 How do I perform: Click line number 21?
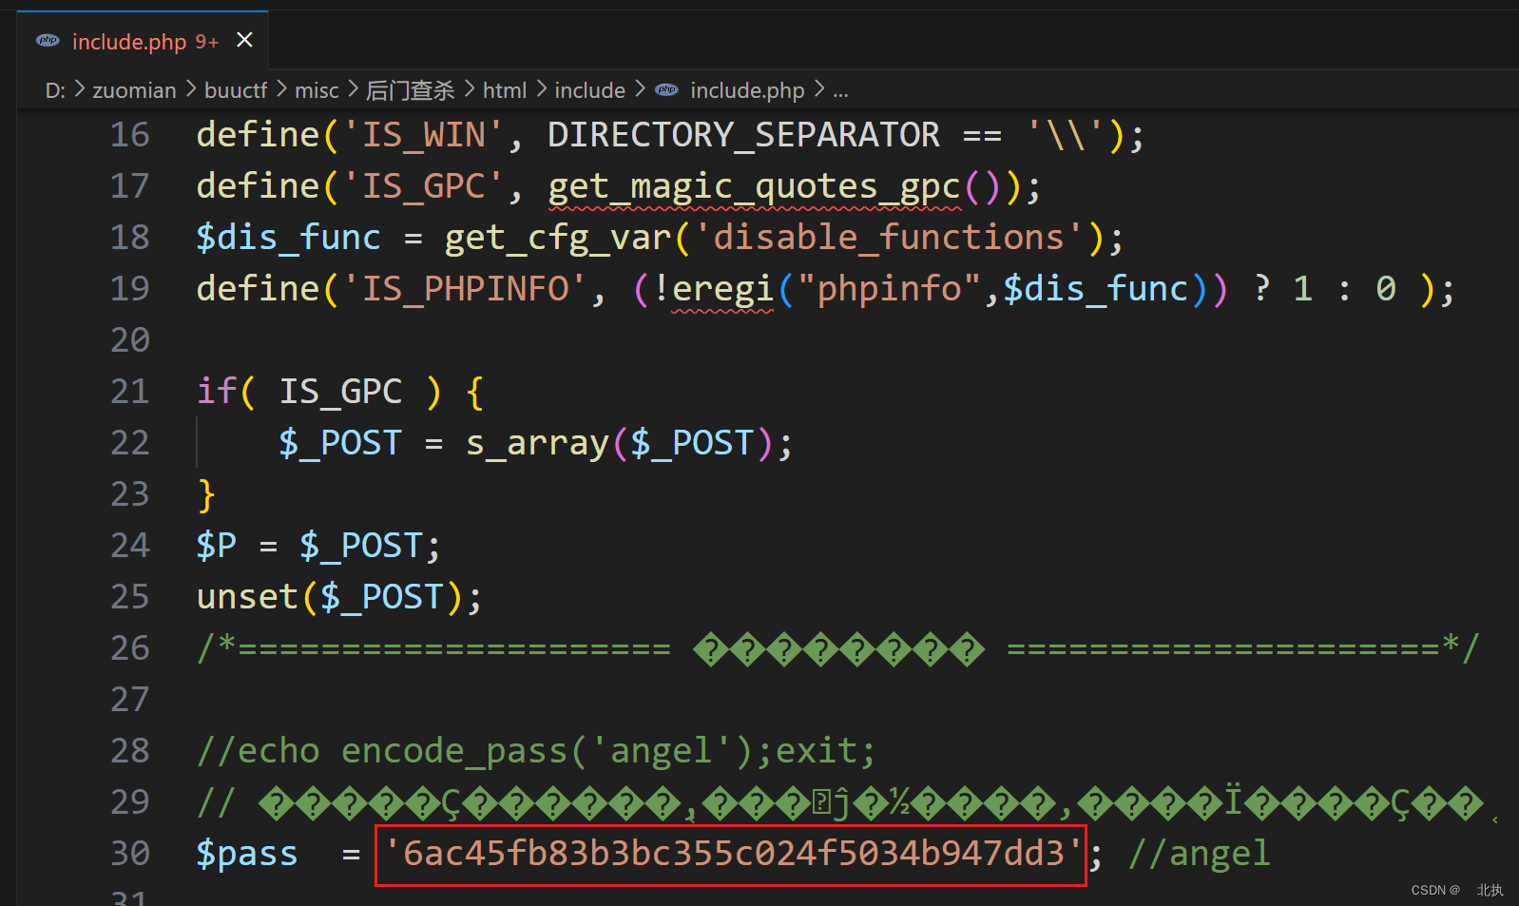pos(130,392)
